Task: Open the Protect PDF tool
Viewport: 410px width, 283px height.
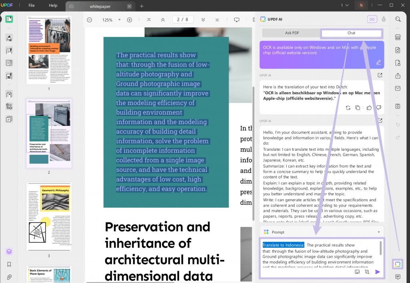Action: [x=398, y=63]
